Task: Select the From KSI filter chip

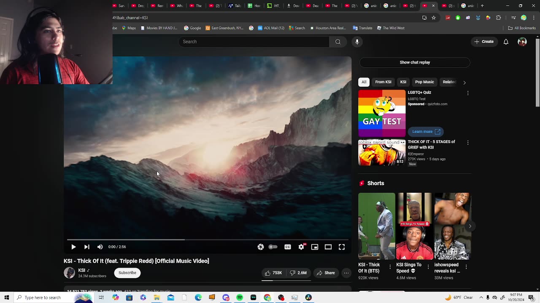Action: [383, 82]
